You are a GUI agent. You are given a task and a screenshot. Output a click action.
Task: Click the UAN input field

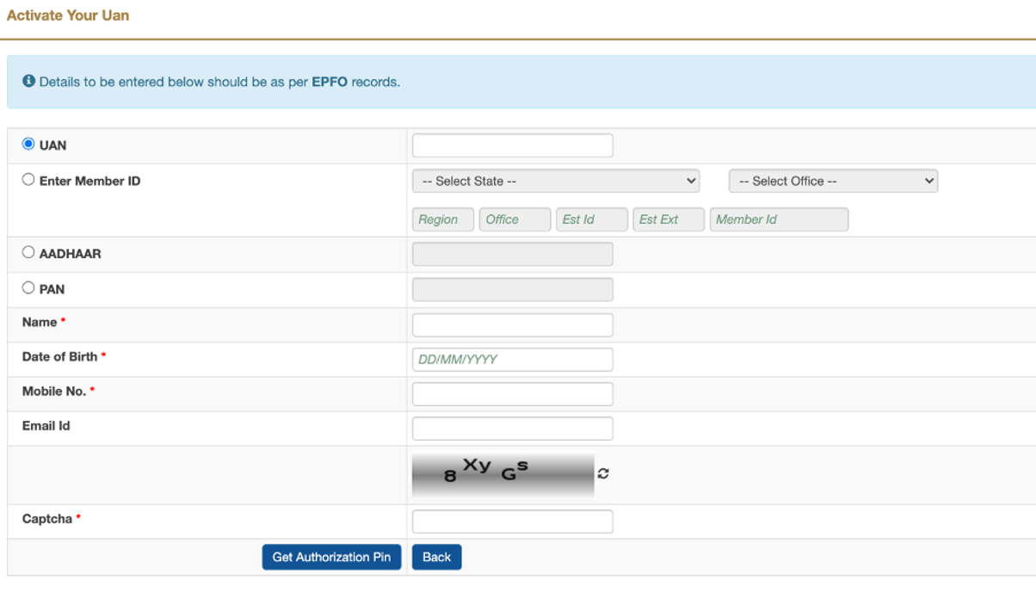click(512, 145)
